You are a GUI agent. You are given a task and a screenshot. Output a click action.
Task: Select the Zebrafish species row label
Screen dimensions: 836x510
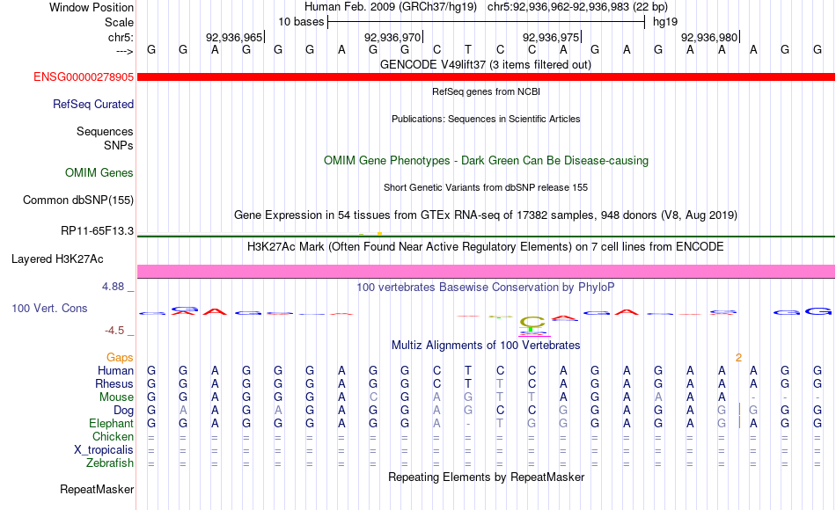110,463
